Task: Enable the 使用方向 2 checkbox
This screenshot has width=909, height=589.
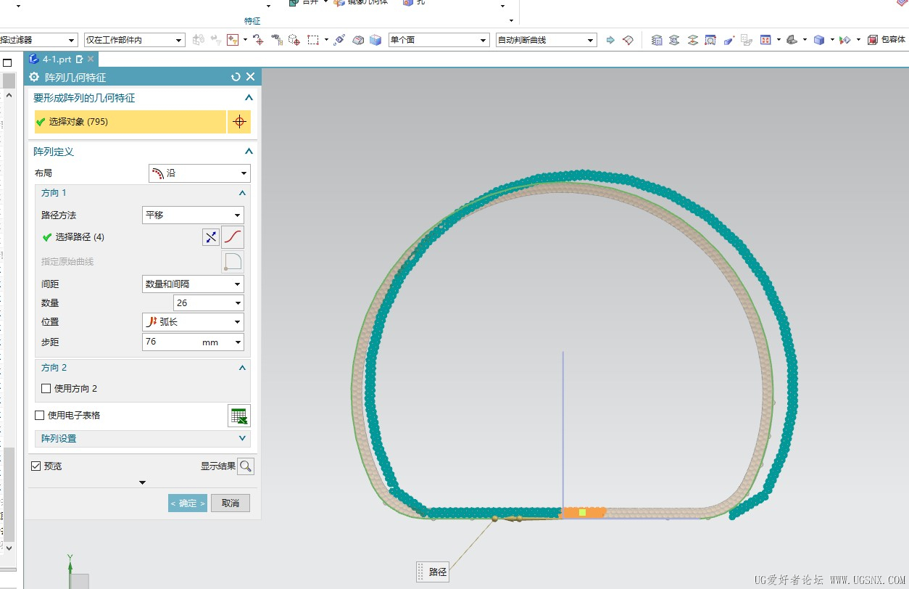Action: (46, 389)
